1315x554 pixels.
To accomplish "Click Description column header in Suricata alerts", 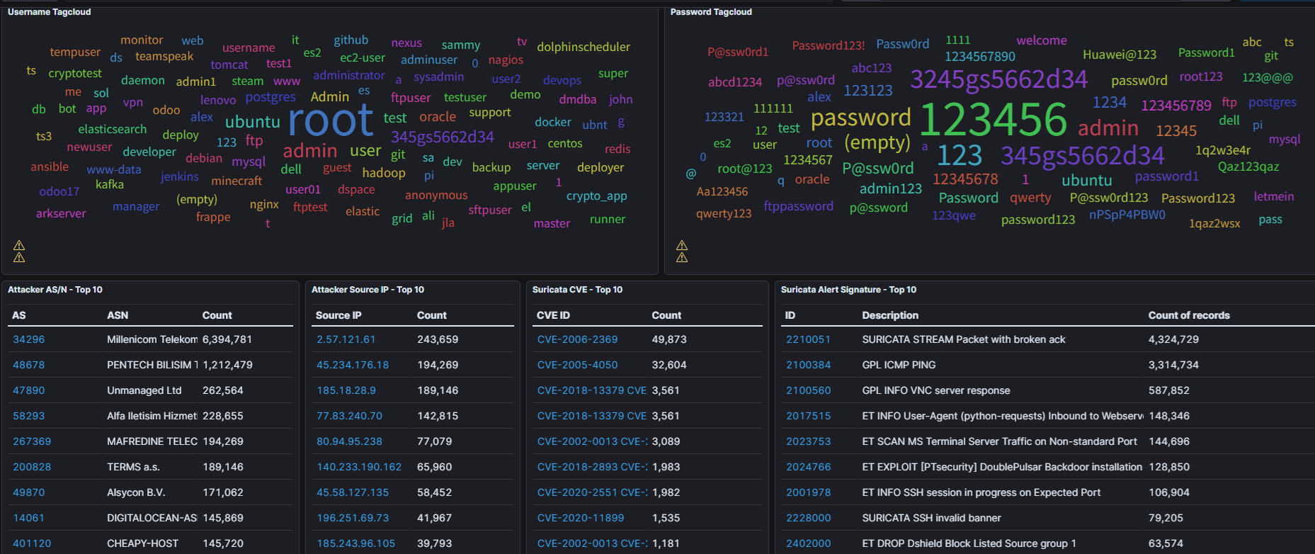I will (x=889, y=315).
